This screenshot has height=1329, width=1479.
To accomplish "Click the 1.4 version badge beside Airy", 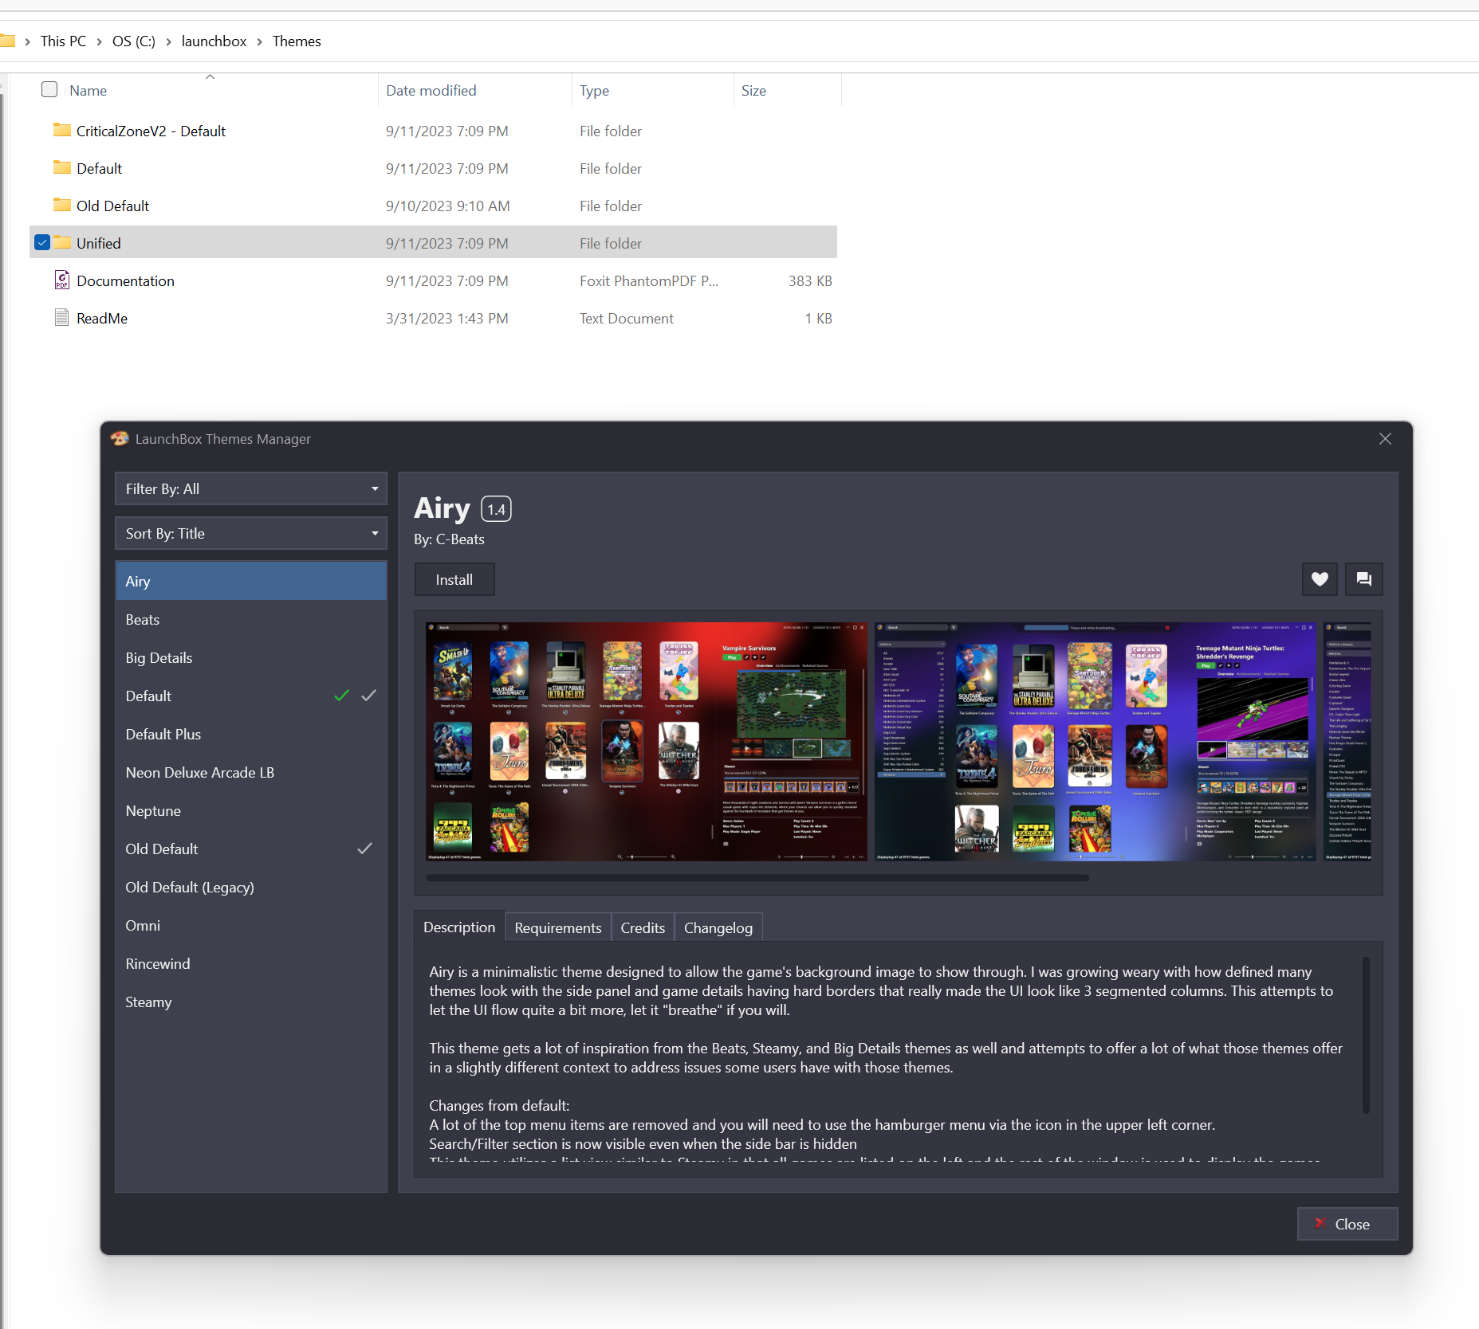I will 496,509.
